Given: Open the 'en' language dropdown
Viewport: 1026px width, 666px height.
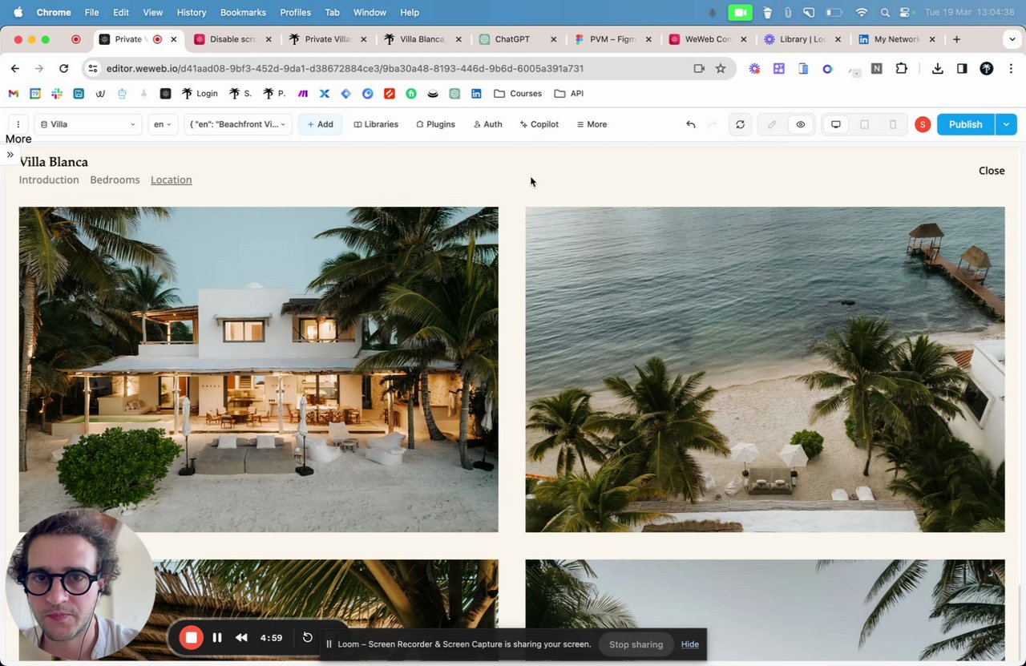Looking at the screenshot, I should (163, 124).
